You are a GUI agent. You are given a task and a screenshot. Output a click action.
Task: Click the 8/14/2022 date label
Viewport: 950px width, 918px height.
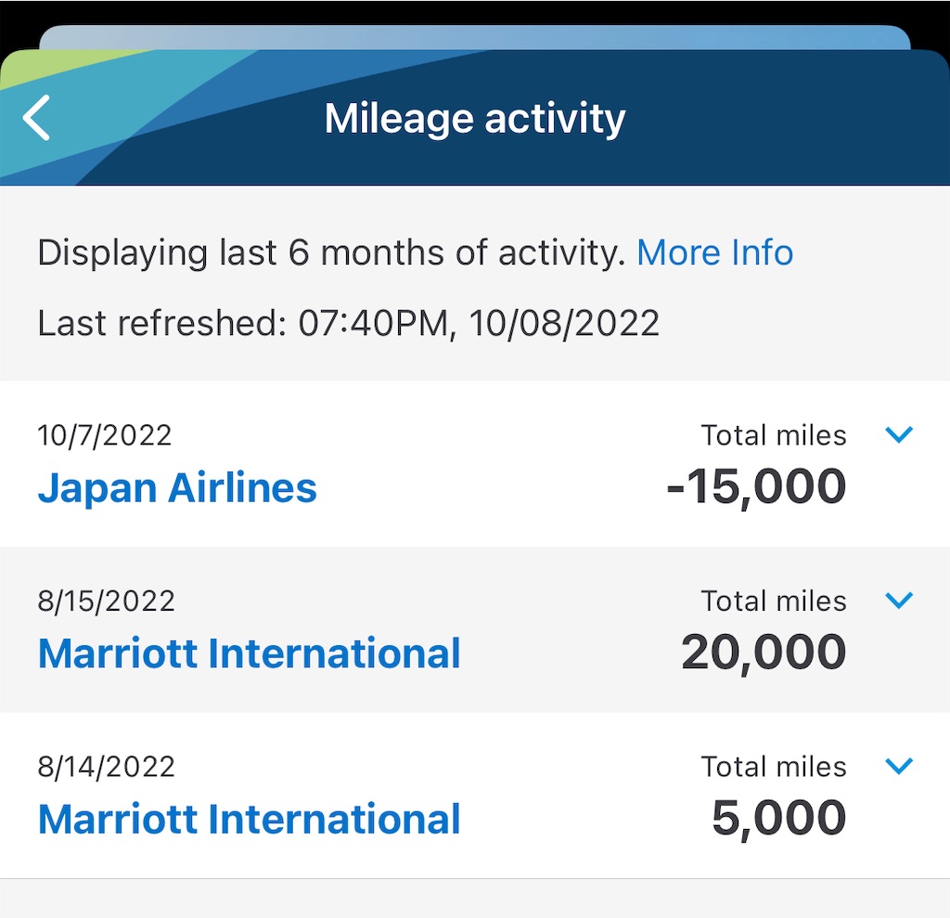click(x=107, y=767)
